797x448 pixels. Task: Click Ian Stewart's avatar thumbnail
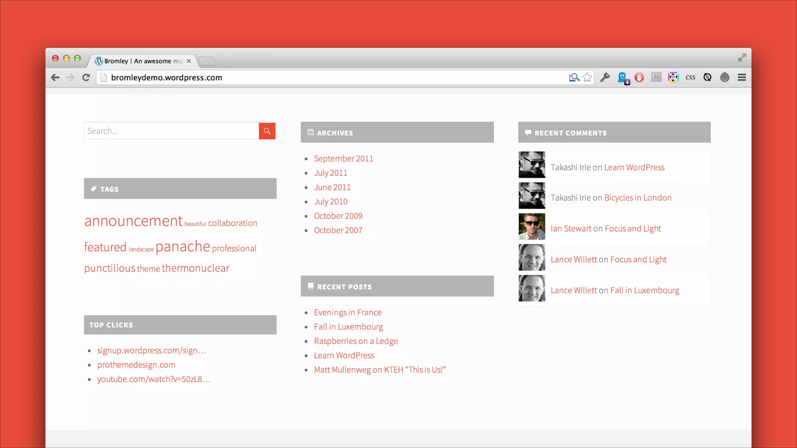tap(532, 226)
